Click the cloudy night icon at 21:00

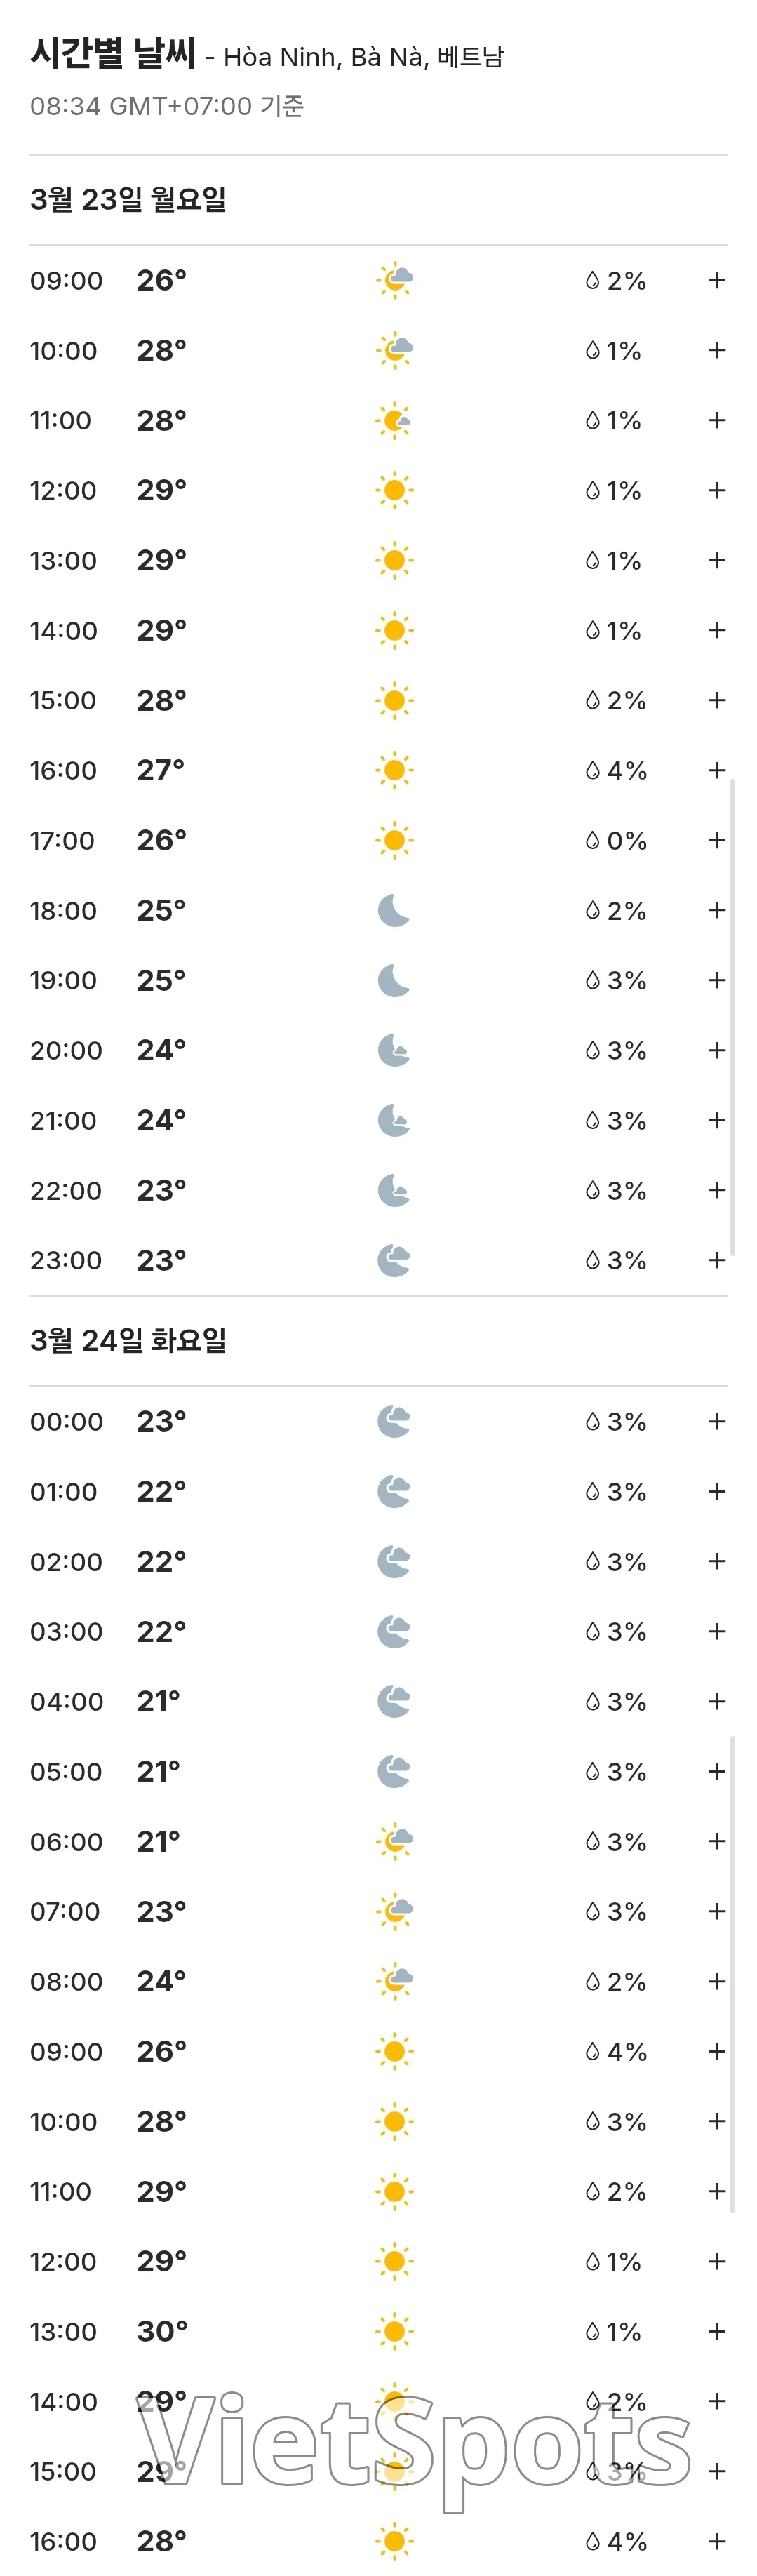pos(394,1120)
